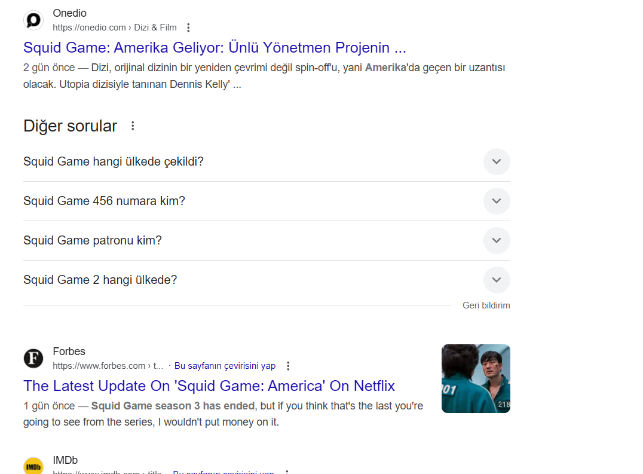Open the Forbes result thumbnail image
The height and width of the screenshot is (474, 643).
[x=476, y=378]
